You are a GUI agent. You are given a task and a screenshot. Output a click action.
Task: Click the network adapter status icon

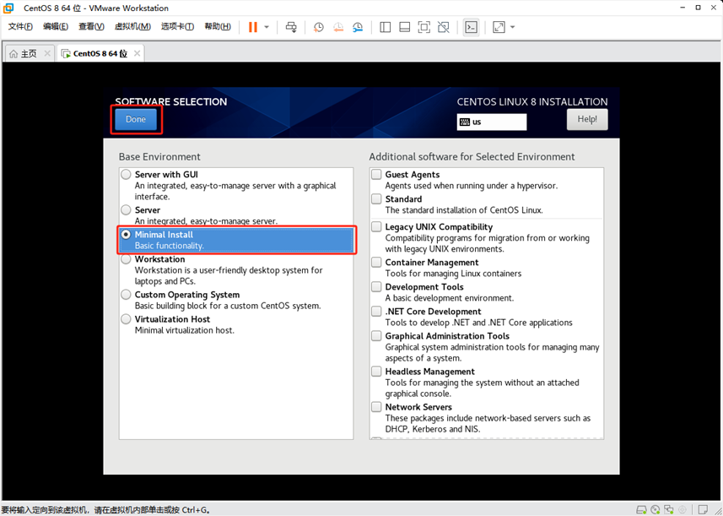click(670, 509)
